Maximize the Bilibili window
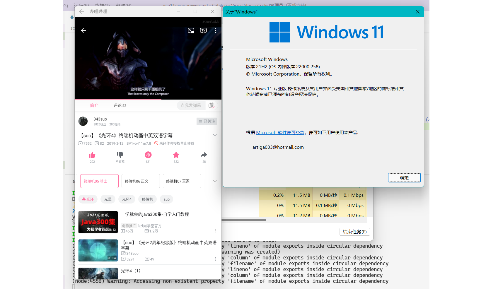498x289 pixels. pos(195,11)
